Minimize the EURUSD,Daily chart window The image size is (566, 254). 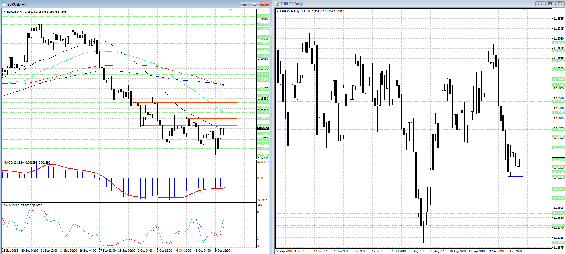540,4
